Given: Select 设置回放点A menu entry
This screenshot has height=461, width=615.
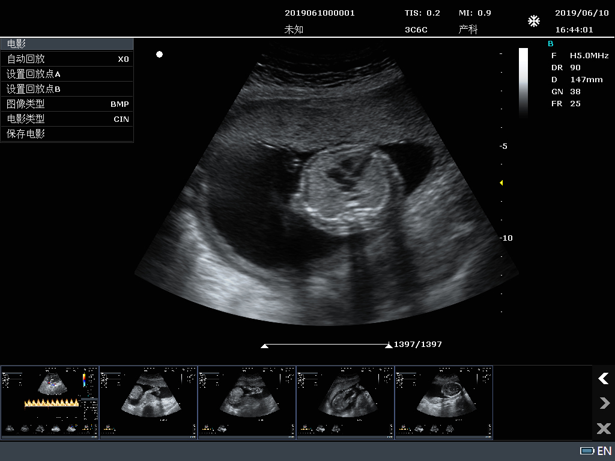Looking at the screenshot, I should 67,74.
